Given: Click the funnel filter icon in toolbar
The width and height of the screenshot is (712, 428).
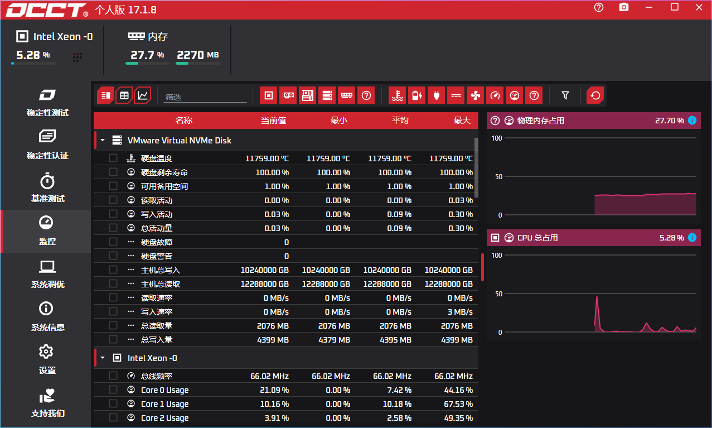Looking at the screenshot, I should [565, 95].
